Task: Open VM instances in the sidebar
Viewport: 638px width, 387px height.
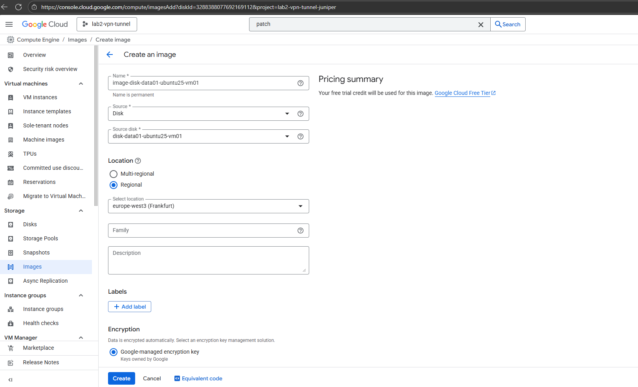Action: coord(46,98)
